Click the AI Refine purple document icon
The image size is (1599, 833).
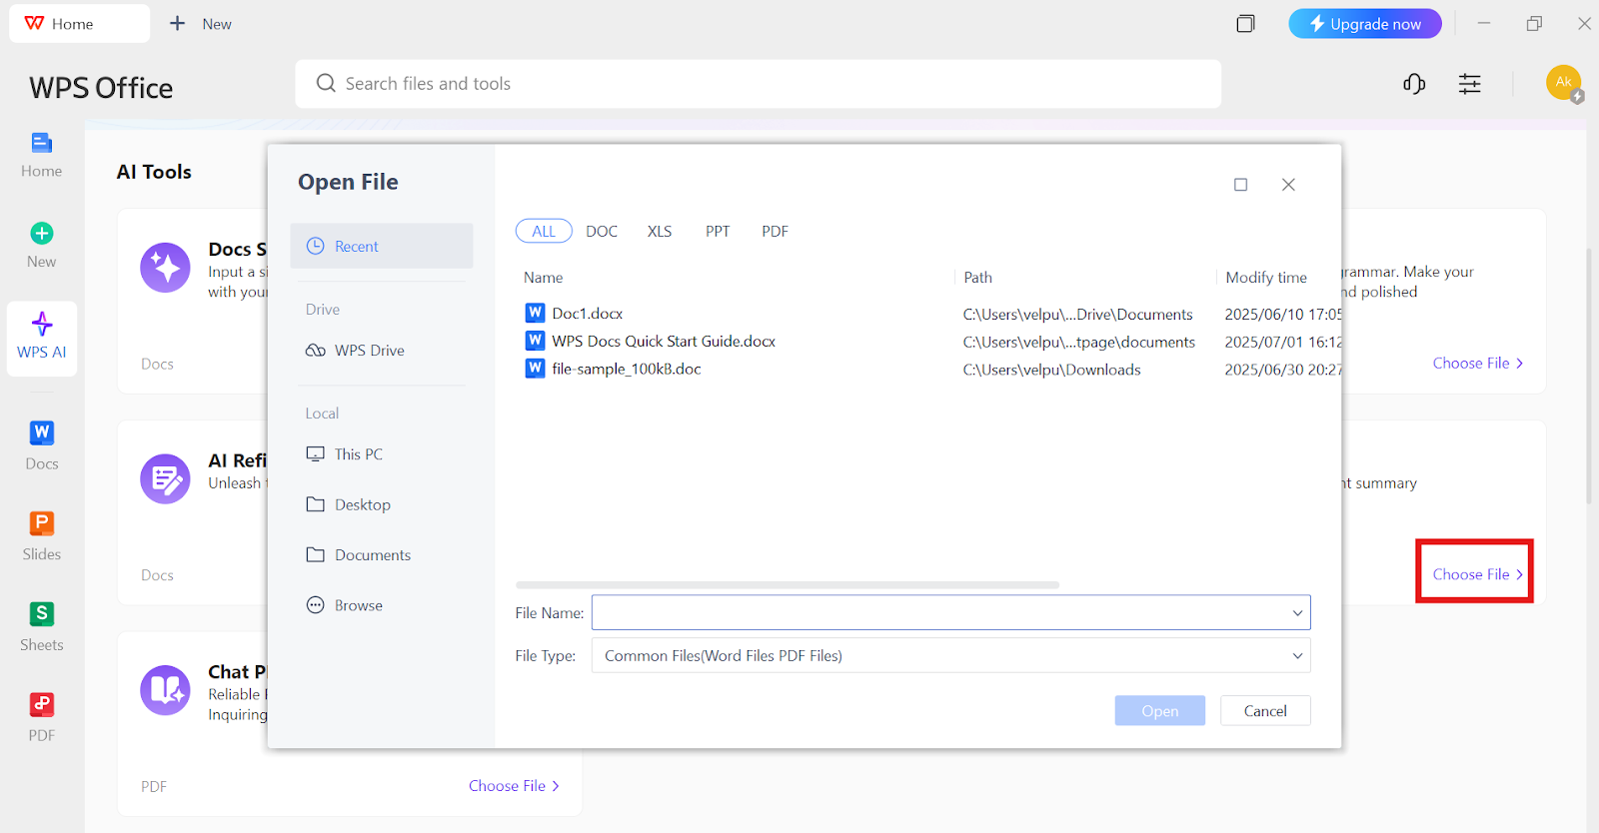point(165,479)
